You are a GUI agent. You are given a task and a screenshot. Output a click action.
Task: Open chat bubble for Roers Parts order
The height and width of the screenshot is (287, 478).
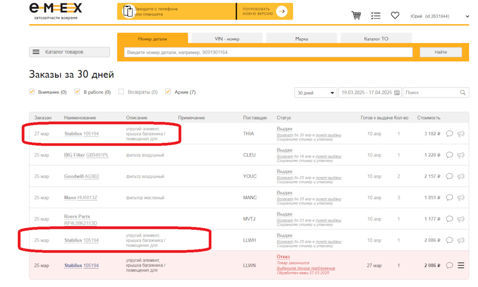pyautogui.click(x=449, y=219)
